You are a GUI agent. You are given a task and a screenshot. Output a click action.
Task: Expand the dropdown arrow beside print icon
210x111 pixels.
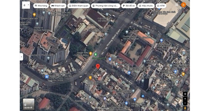pos(28,5)
